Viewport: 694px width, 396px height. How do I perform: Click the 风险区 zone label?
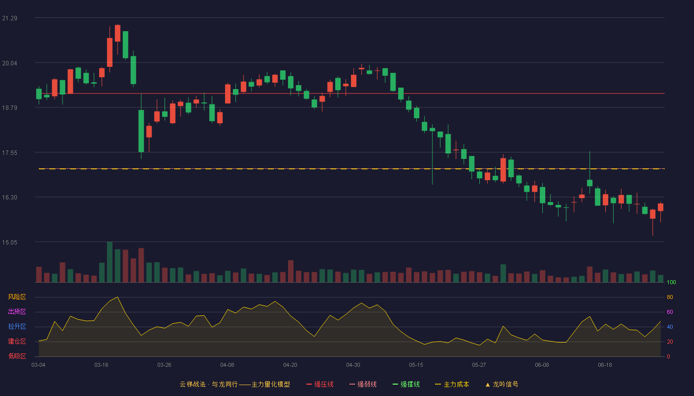point(17,297)
